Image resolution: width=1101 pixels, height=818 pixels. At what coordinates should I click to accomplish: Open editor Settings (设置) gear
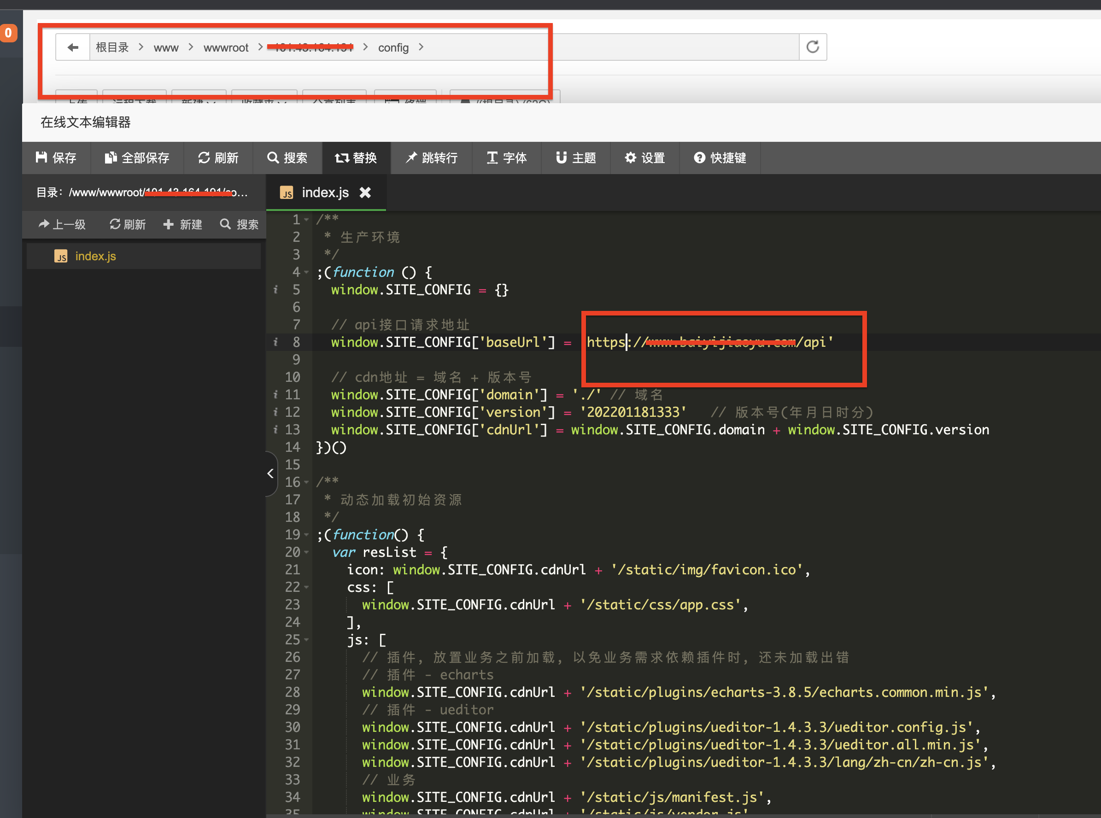click(x=630, y=158)
